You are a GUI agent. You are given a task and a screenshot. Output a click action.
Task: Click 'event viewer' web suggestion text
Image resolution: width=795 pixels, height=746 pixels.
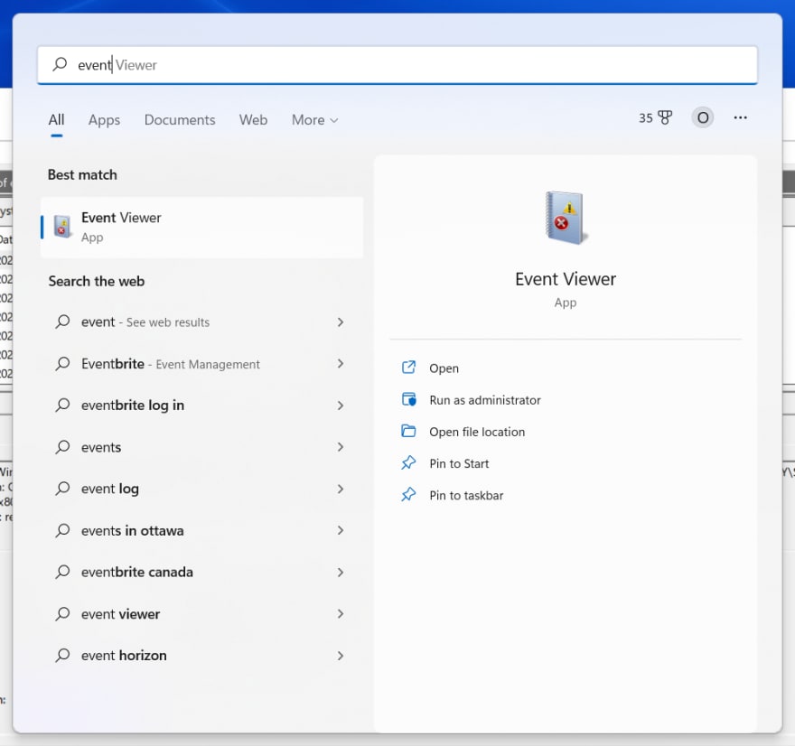click(x=120, y=614)
